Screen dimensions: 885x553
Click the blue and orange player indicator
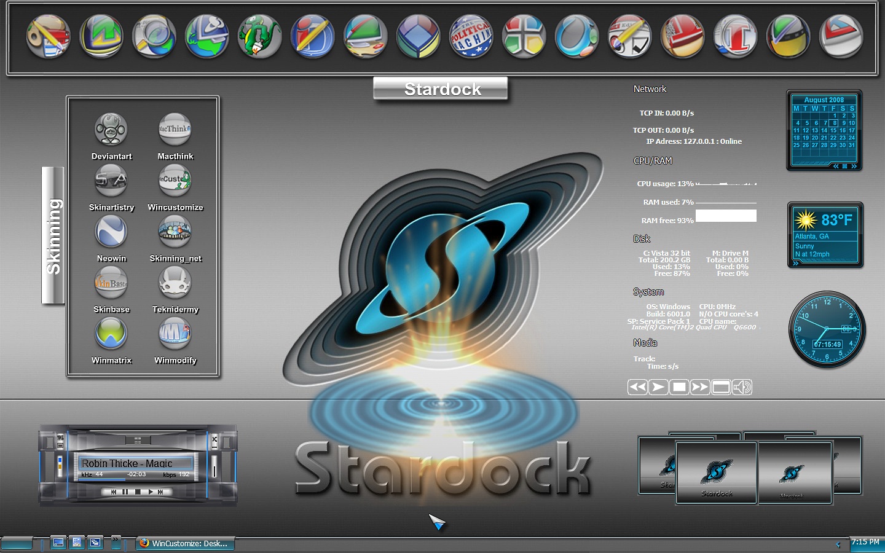coord(60,466)
